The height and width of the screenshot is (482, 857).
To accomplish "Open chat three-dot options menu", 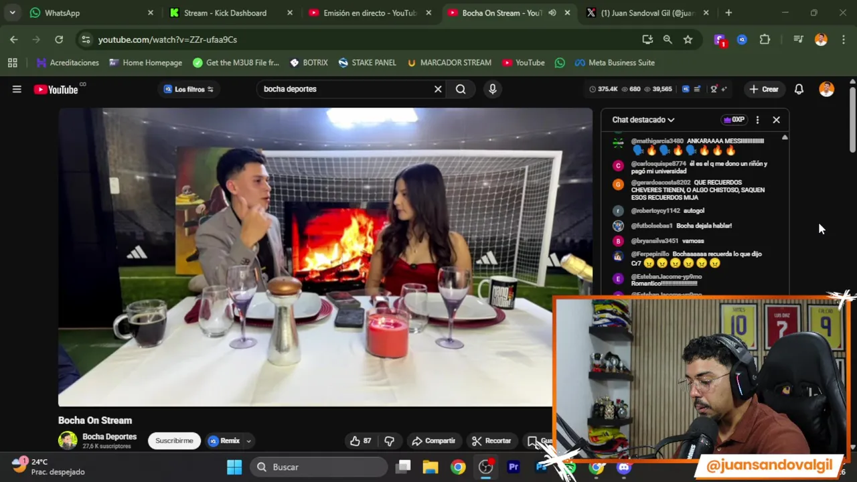I will 757,120.
